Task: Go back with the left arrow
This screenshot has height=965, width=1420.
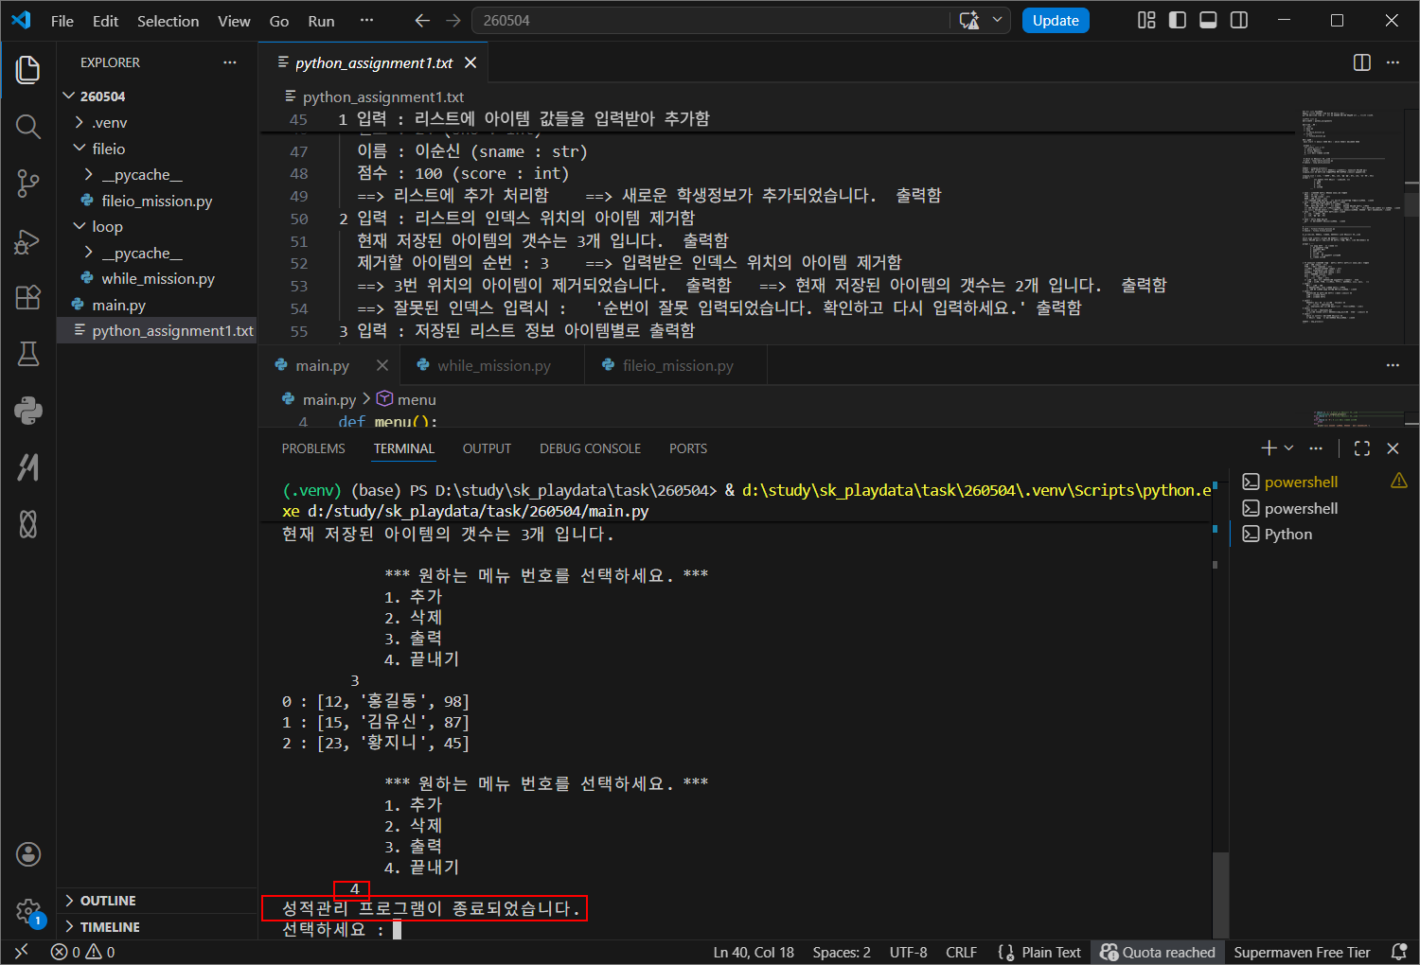Action: click(x=422, y=21)
